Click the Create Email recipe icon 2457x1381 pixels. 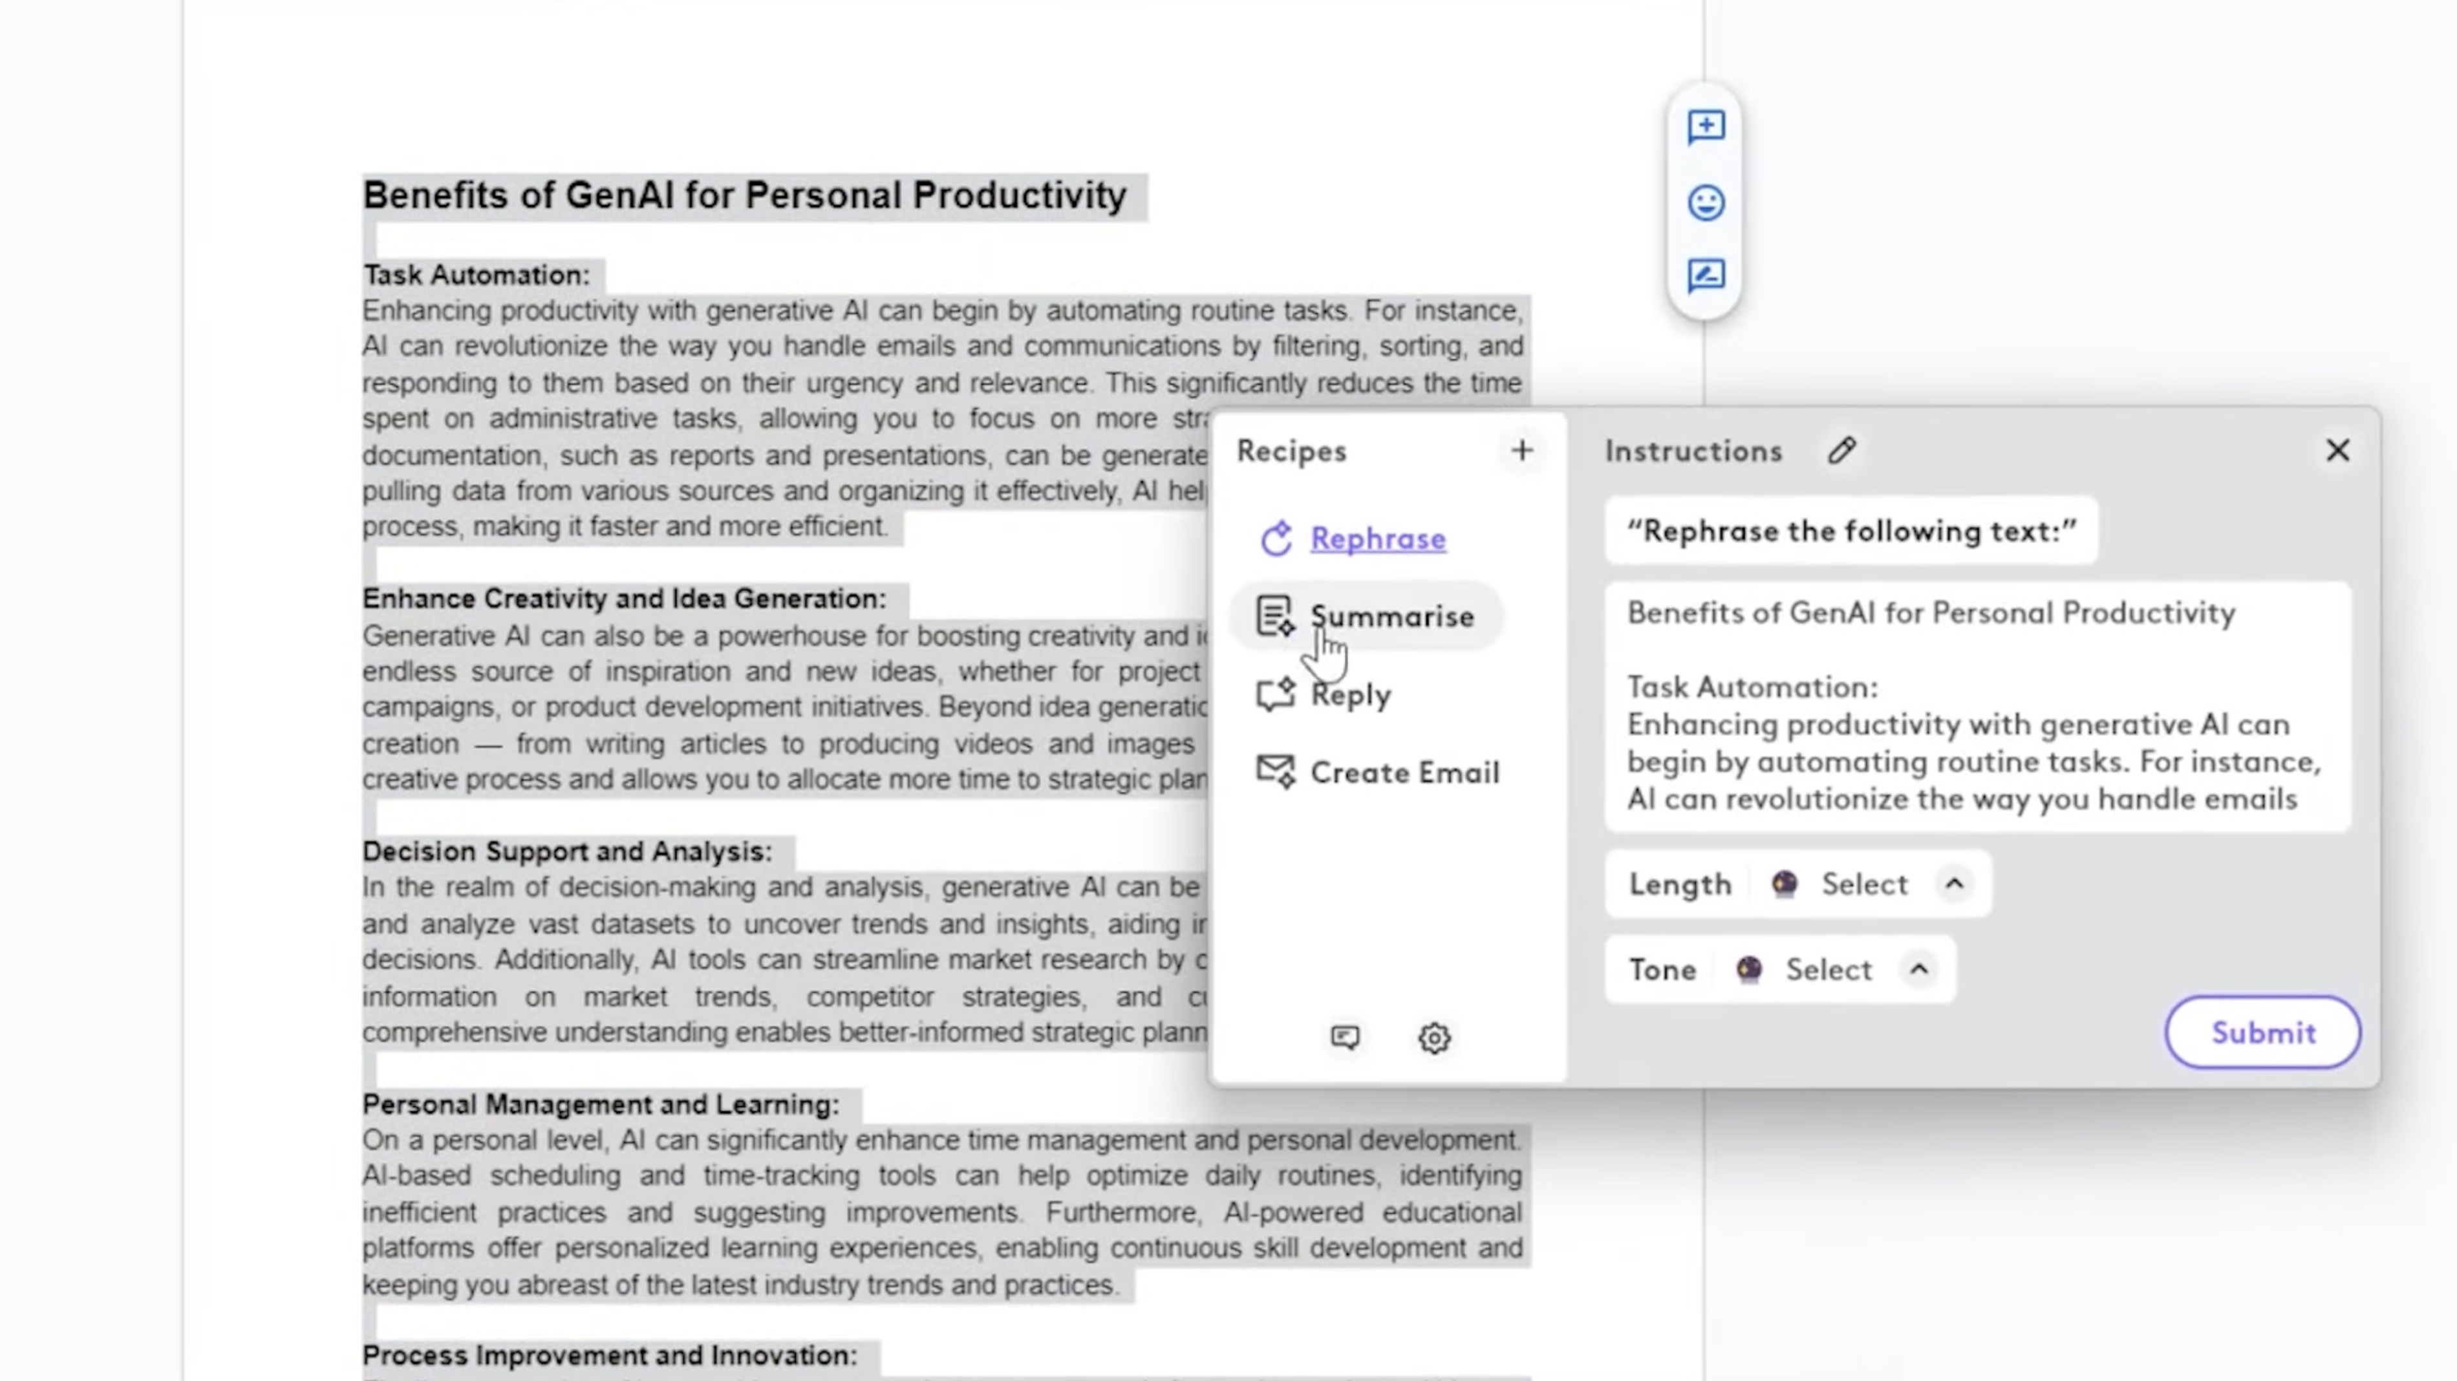coord(1274,770)
